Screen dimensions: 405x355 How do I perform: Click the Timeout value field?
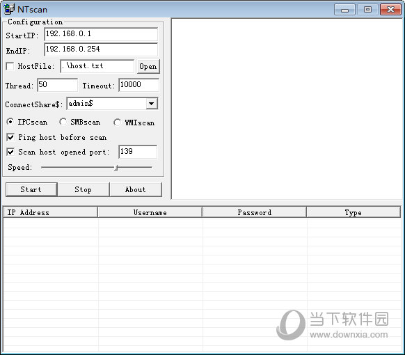(139, 85)
